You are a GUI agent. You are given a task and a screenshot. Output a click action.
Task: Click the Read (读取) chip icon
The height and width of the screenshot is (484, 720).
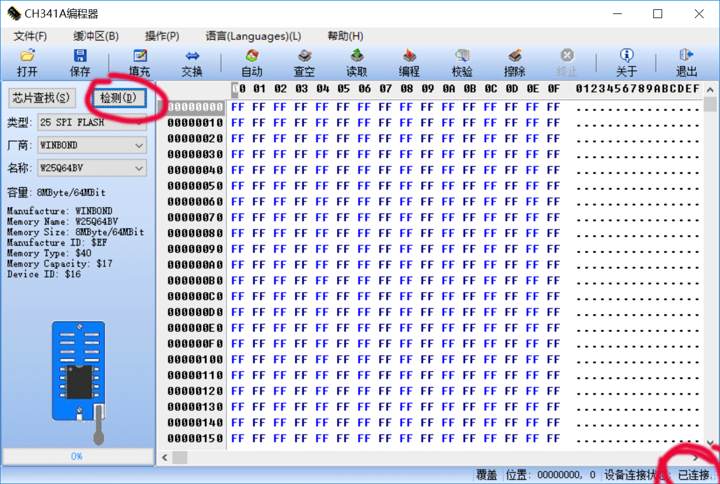click(357, 56)
